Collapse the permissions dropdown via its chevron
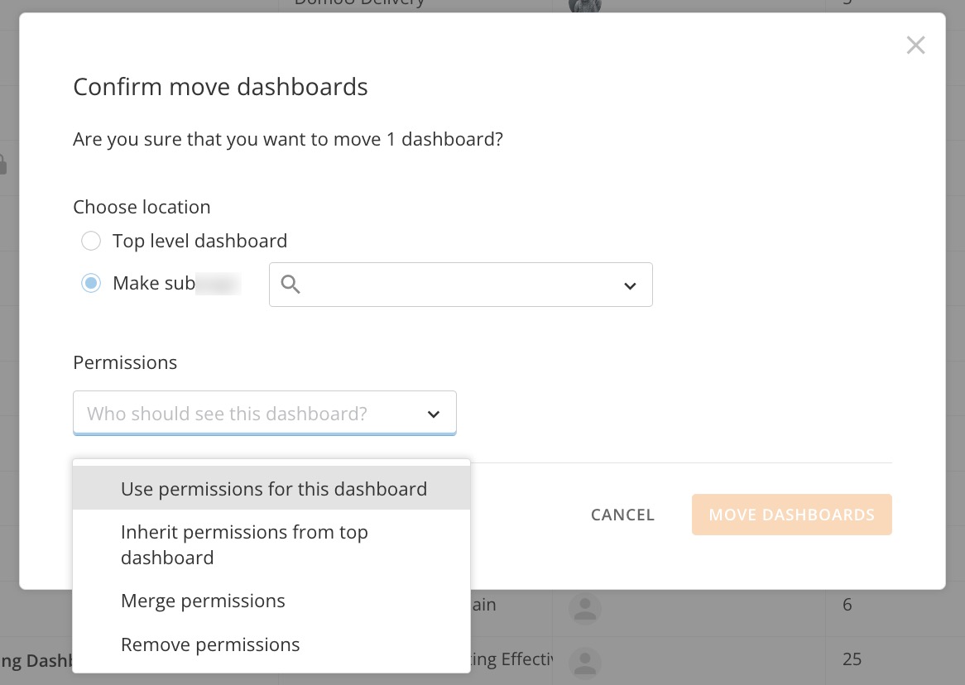This screenshot has height=685, width=965. click(x=434, y=414)
